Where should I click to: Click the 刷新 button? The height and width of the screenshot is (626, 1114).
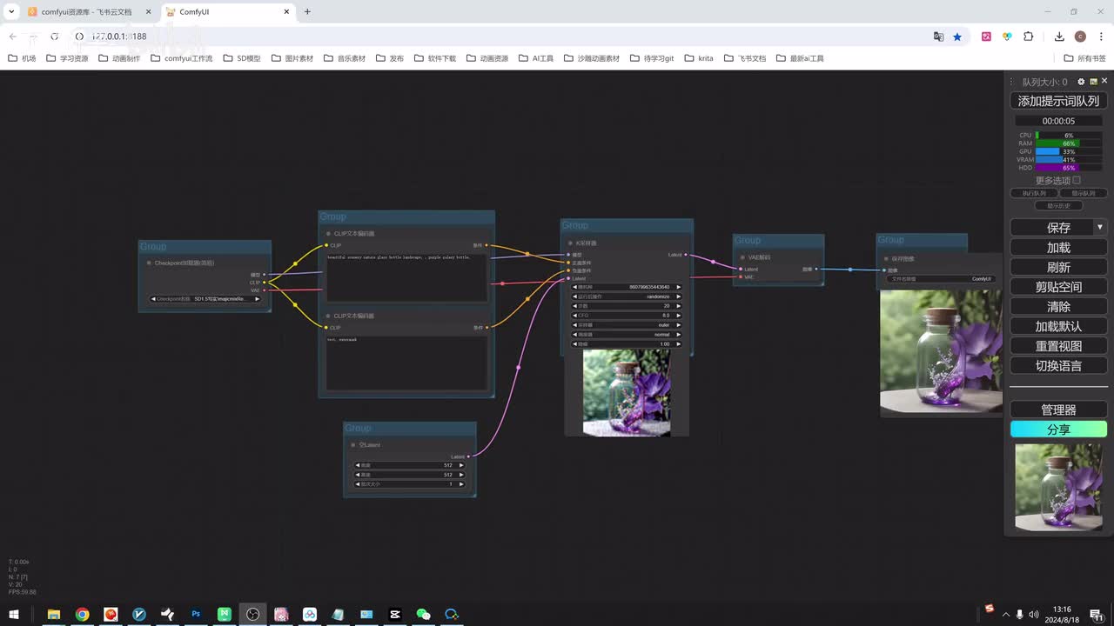click(x=1058, y=267)
